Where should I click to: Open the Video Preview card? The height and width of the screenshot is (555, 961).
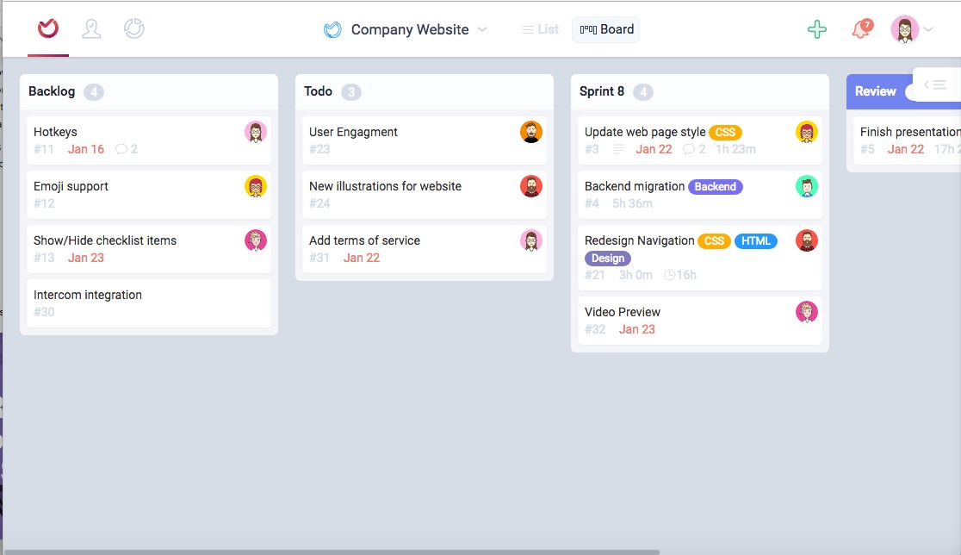click(x=700, y=320)
